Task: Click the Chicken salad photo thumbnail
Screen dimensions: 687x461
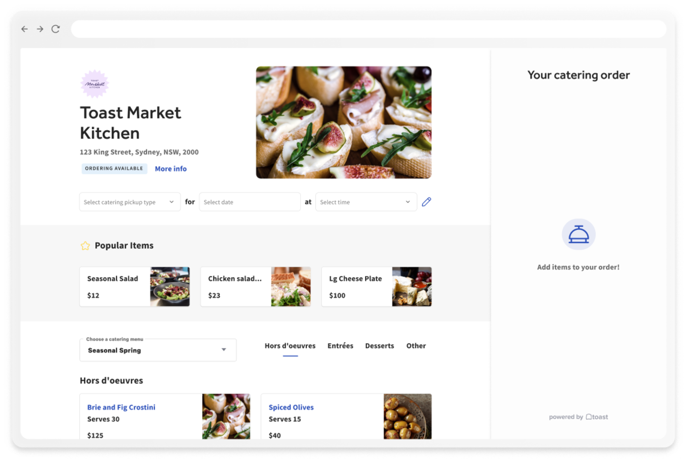Action: pos(291,287)
